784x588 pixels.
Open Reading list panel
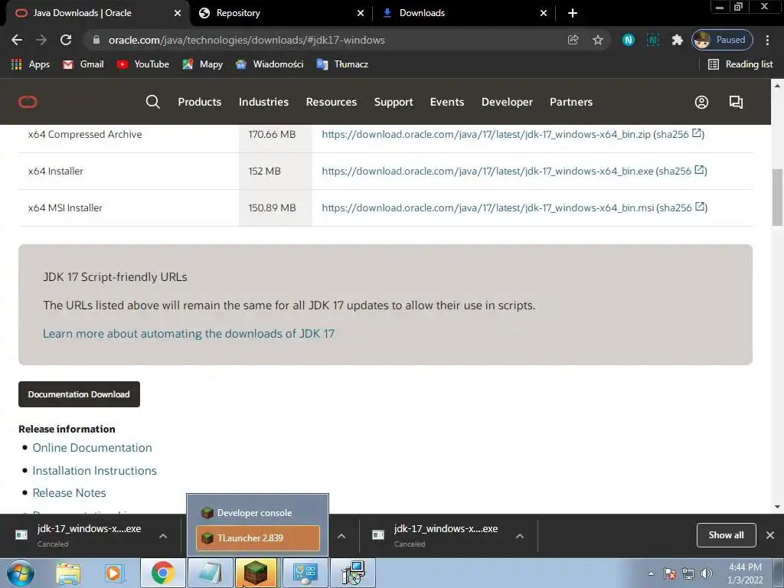(x=740, y=64)
